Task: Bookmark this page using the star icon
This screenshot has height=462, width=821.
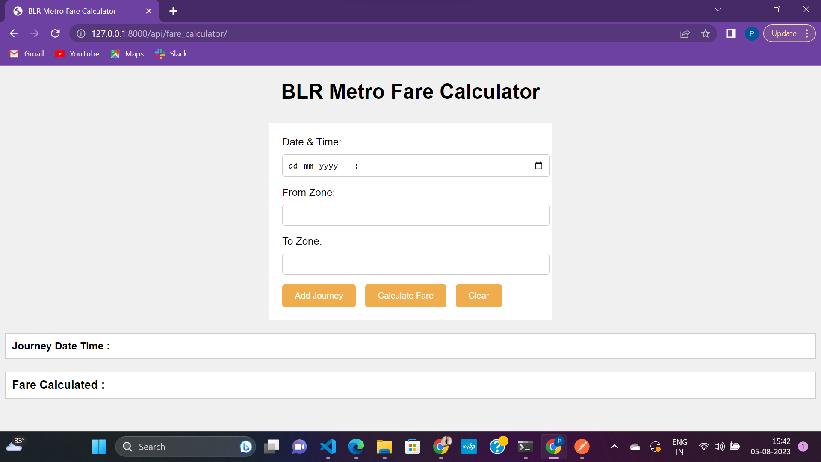Action: point(706,33)
